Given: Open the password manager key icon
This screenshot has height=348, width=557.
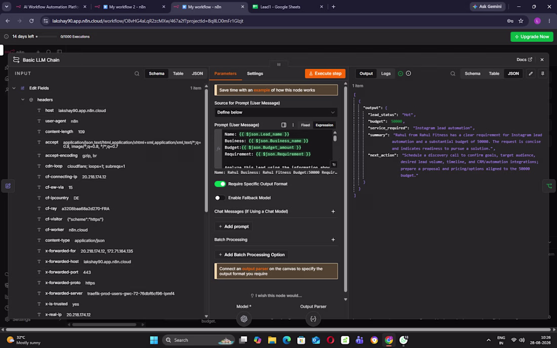Looking at the screenshot, I should click(510, 21).
